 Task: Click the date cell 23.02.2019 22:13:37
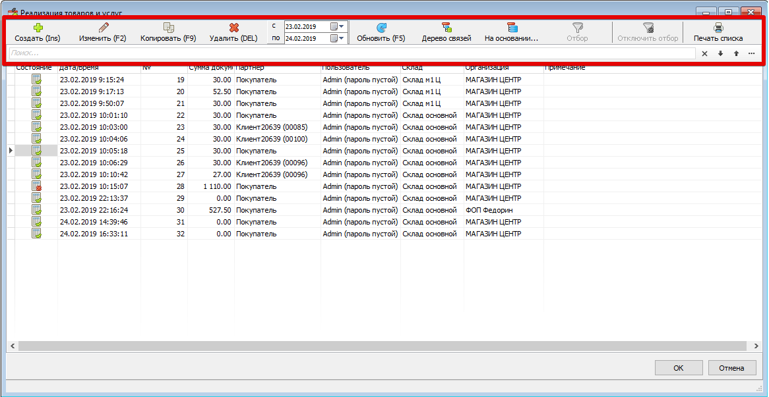99,198
